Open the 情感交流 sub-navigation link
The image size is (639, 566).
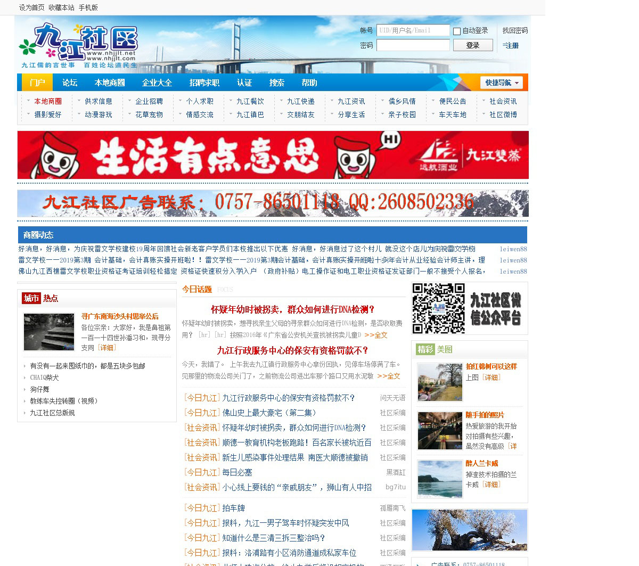point(200,114)
